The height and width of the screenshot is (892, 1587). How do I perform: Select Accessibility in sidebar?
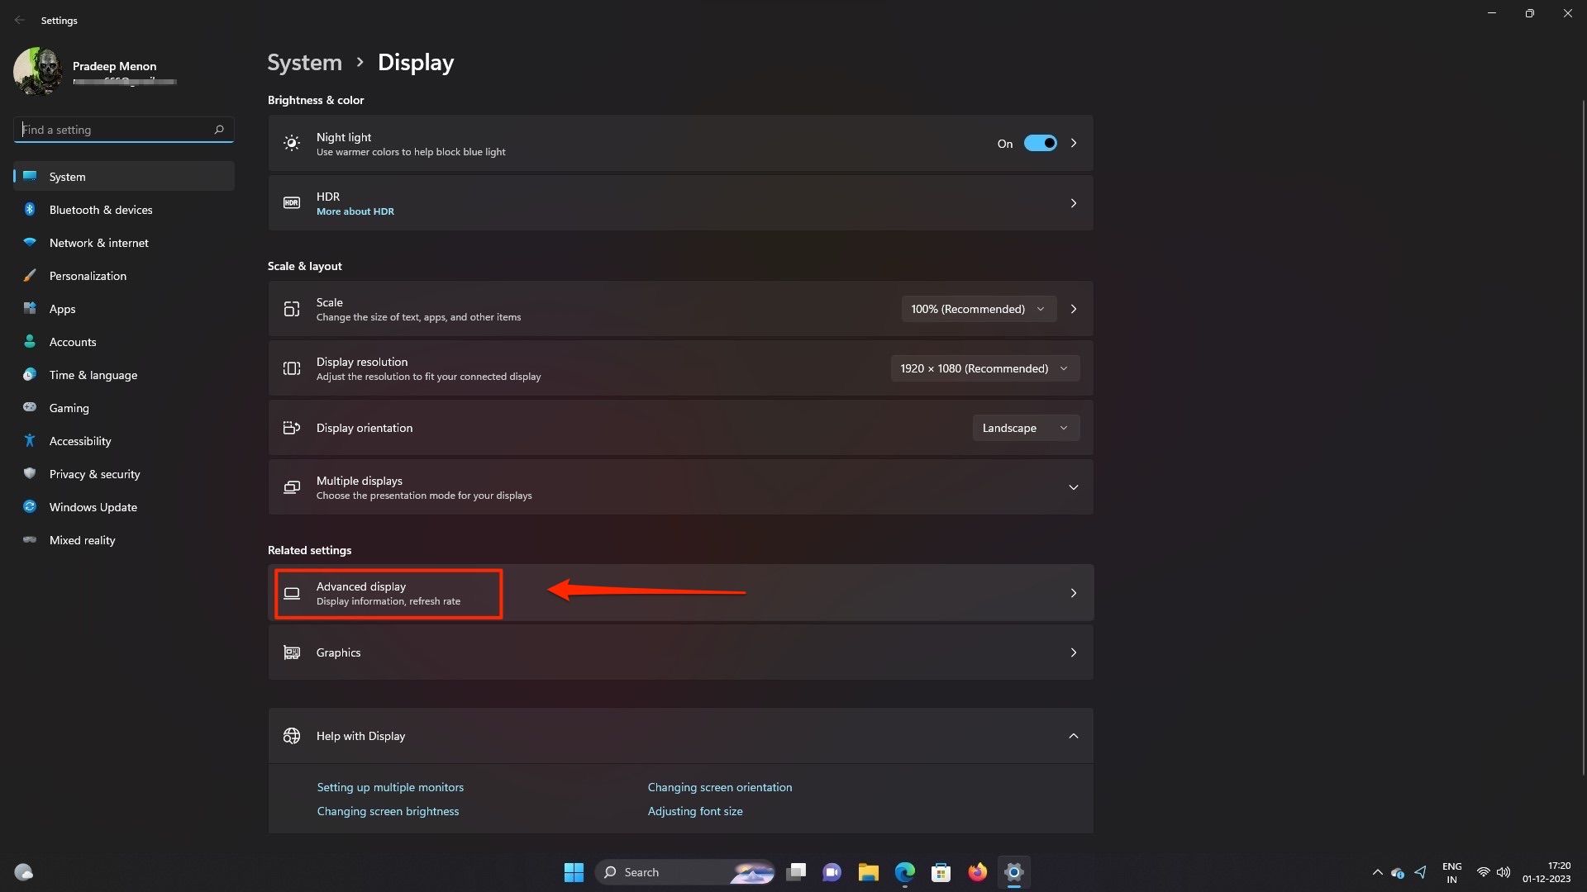coord(79,440)
